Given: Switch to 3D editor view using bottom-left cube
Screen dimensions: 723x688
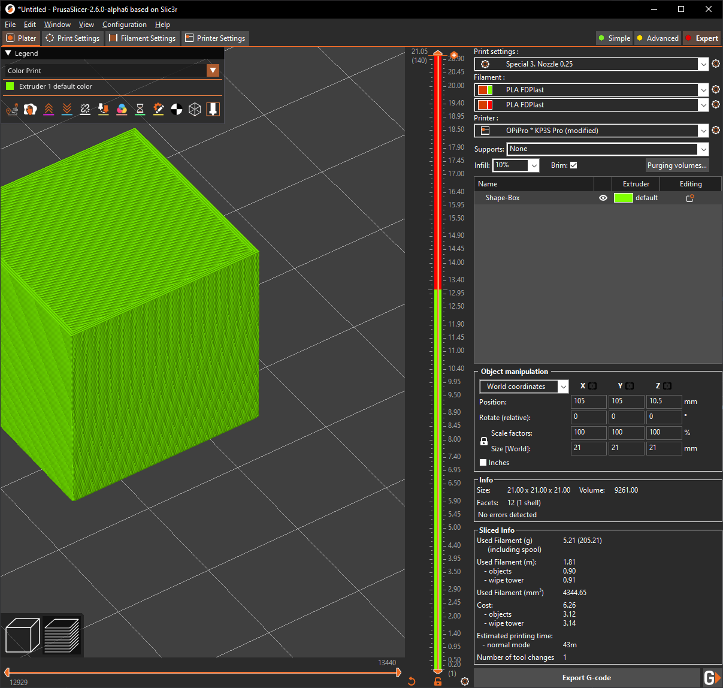Looking at the screenshot, I should (22, 635).
